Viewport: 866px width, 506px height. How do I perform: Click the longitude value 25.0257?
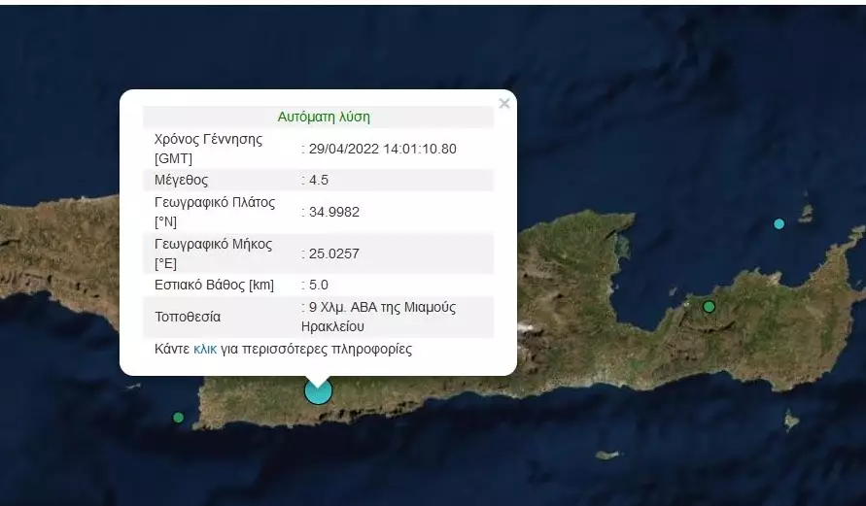331,253
